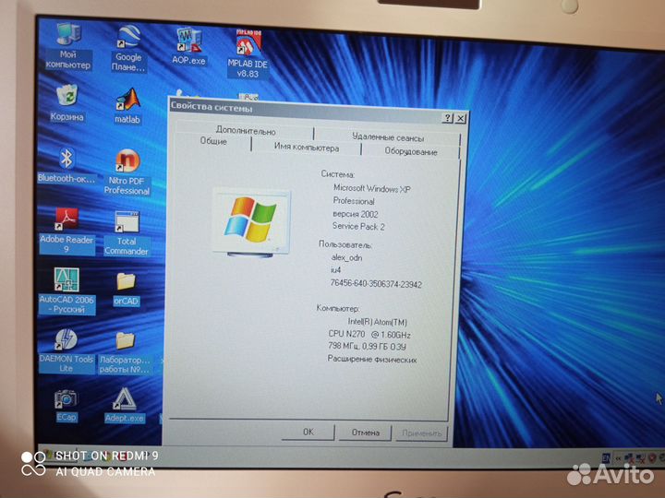Select the Adobe Reader 9 icon
The height and width of the screenshot is (498, 665).
(x=66, y=231)
